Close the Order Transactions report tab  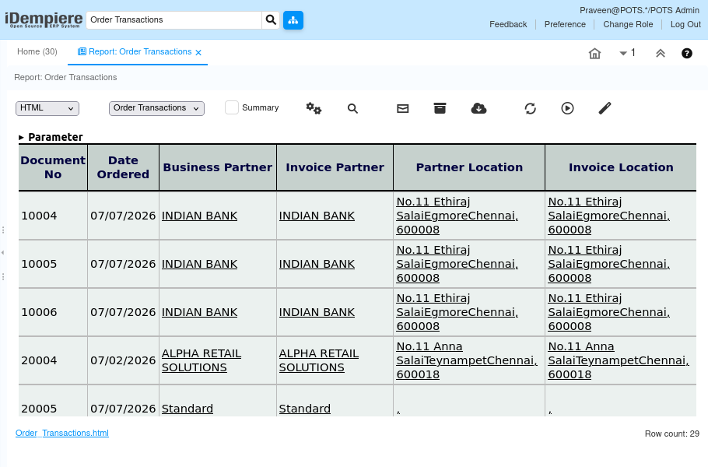coord(198,52)
